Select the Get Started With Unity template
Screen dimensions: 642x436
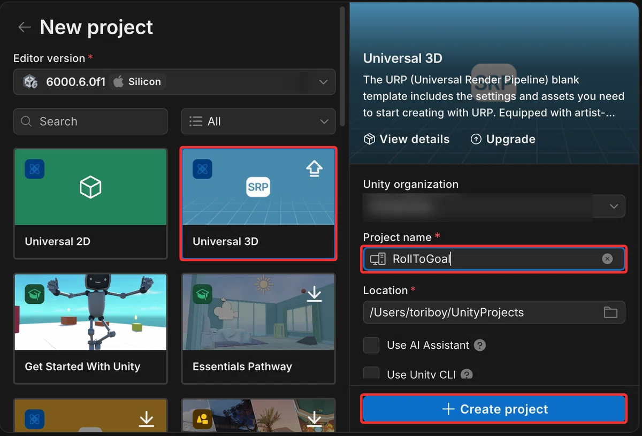click(x=90, y=328)
